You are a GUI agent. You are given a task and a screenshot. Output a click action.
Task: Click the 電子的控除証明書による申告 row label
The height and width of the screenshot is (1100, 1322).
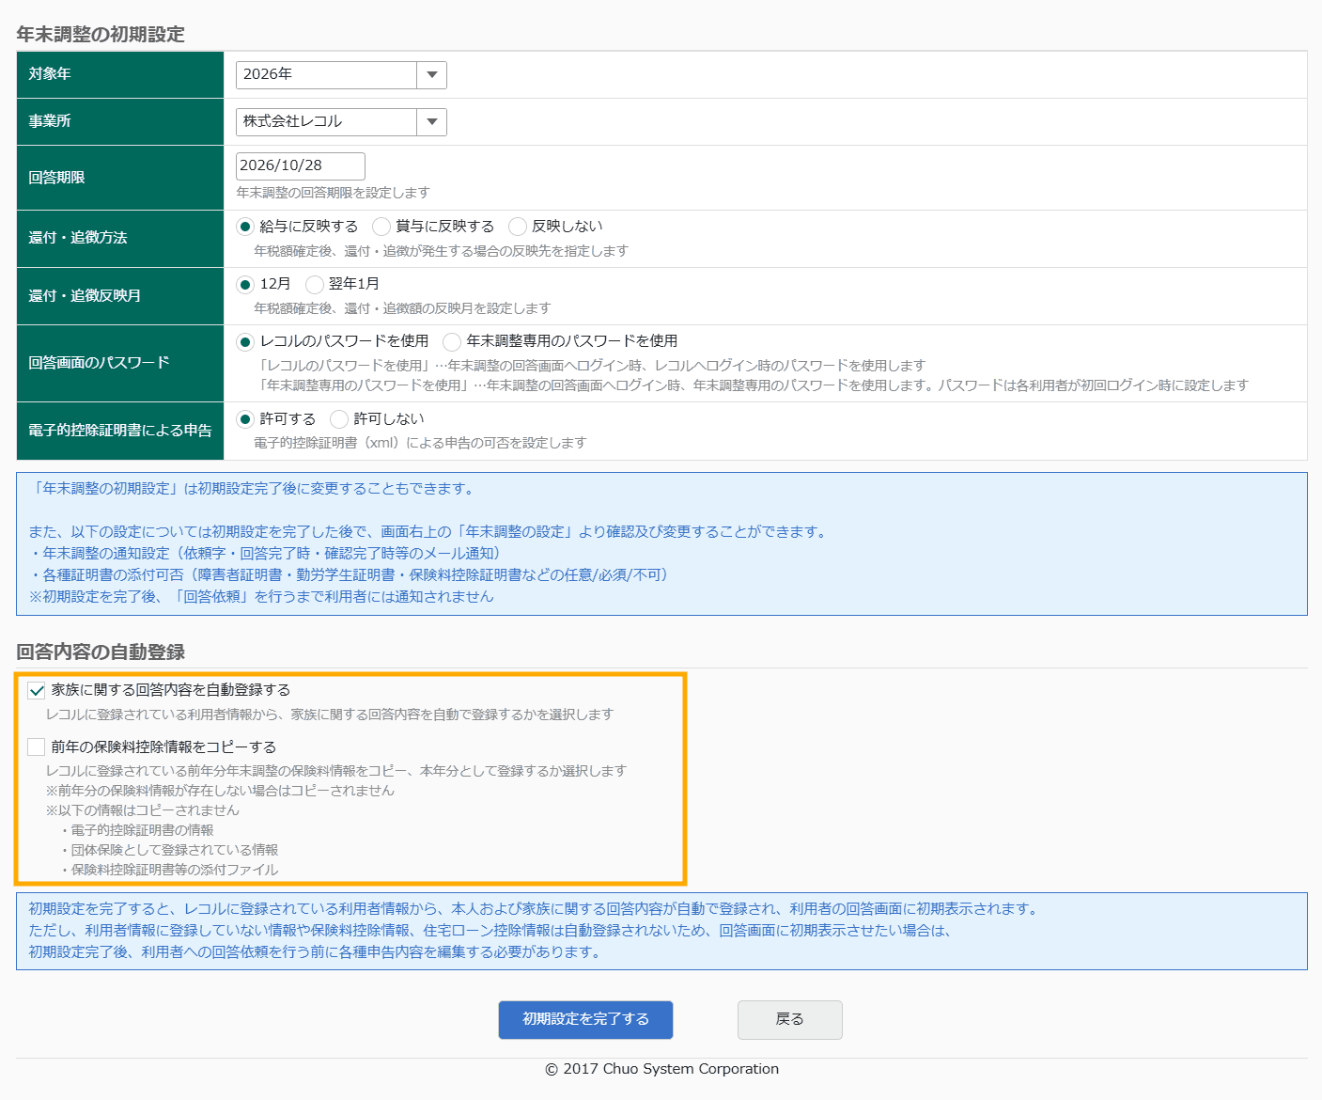120,431
